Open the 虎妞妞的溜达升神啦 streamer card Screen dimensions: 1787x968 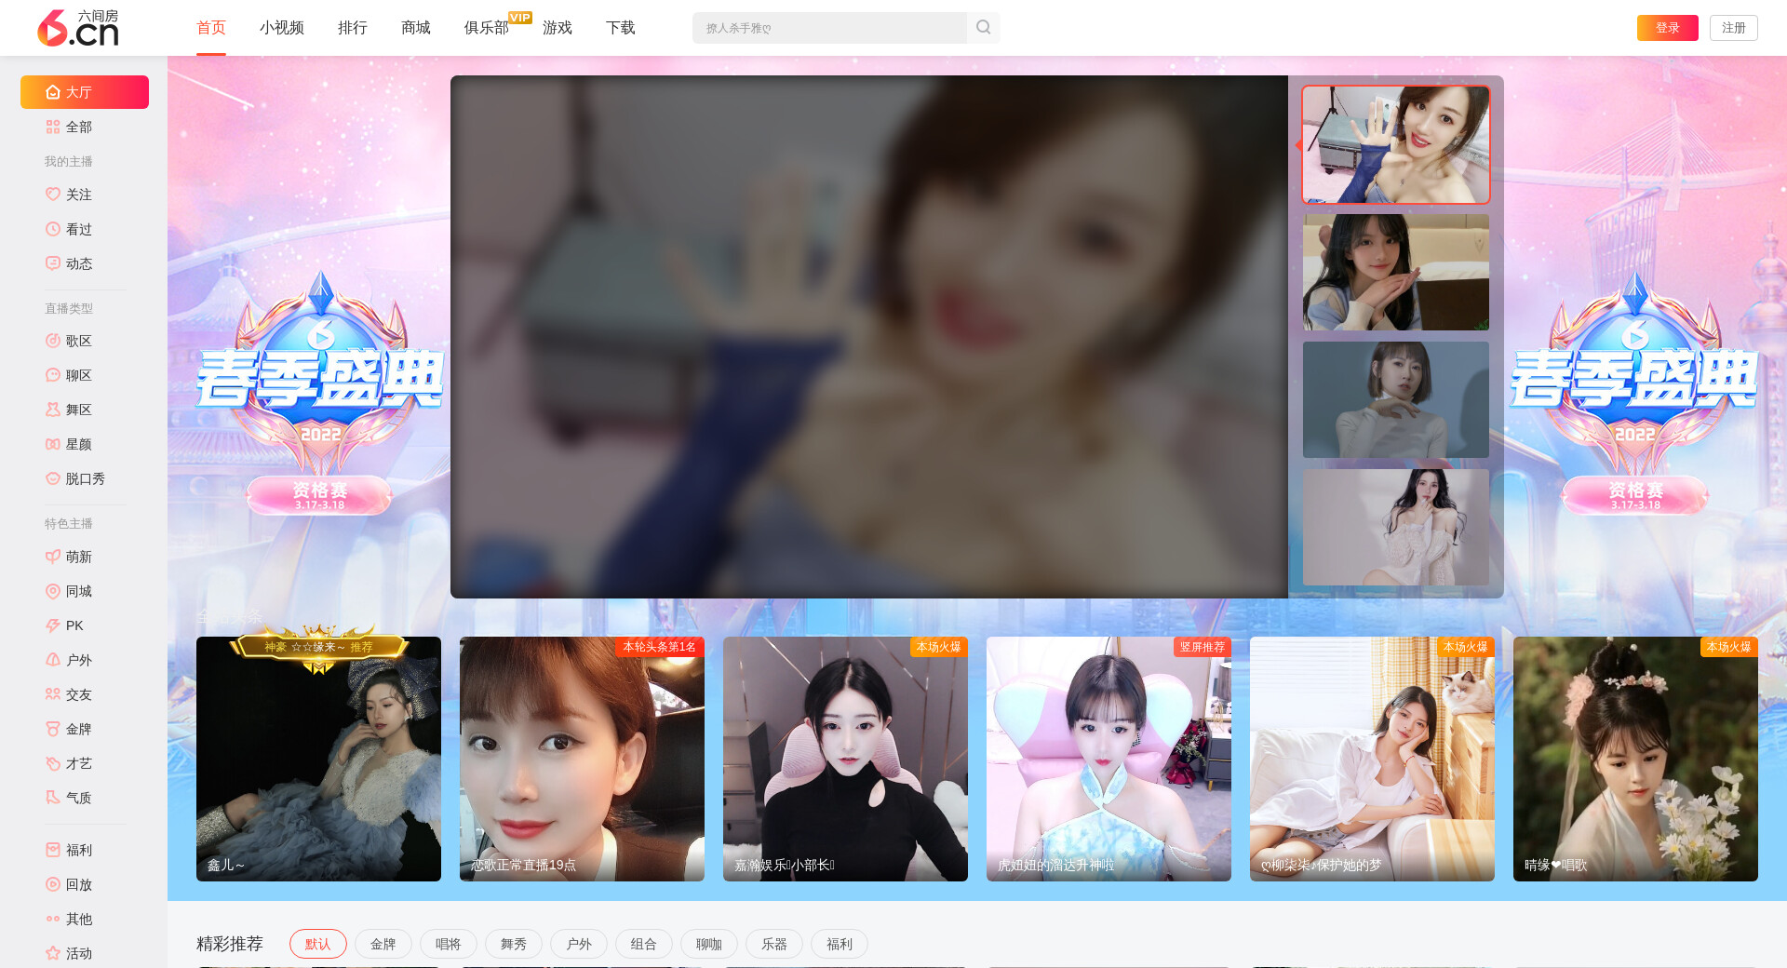1108,759
